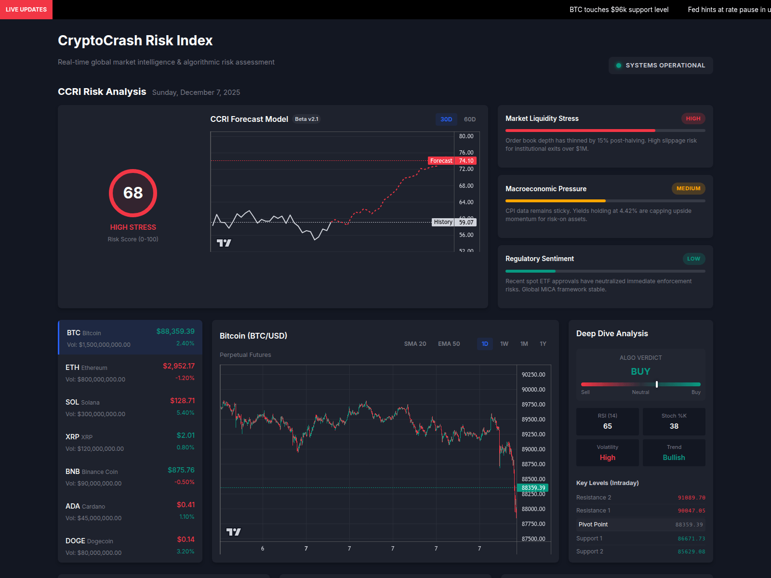This screenshot has height=578, width=771.
Task: Click the Macroeconomic Pressure card title
Action: click(546, 189)
